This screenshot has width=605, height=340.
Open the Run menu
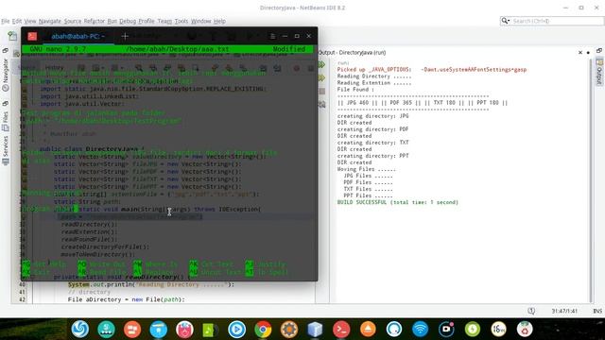pos(112,21)
